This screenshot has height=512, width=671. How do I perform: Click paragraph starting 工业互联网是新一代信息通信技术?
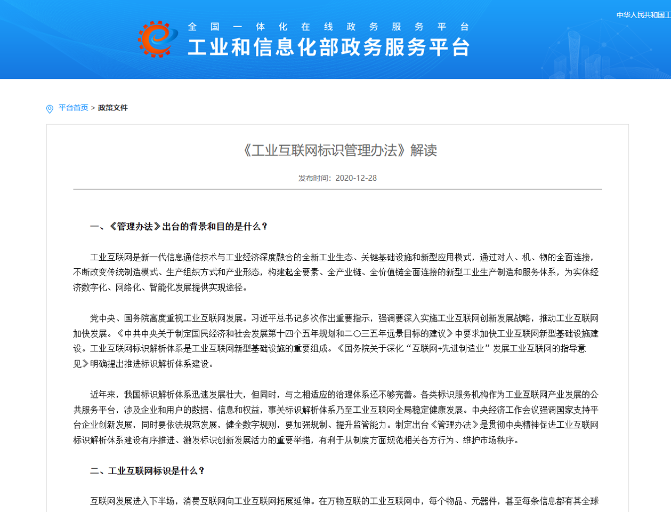(x=336, y=273)
